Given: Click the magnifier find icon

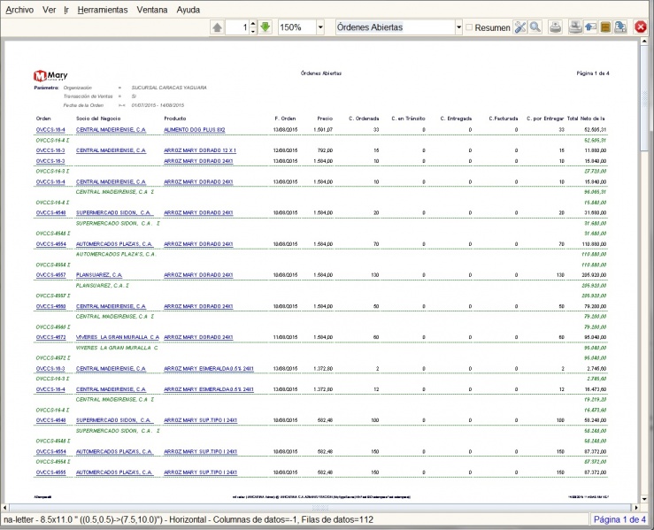Looking at the screenshot, I should click(535, 27).
